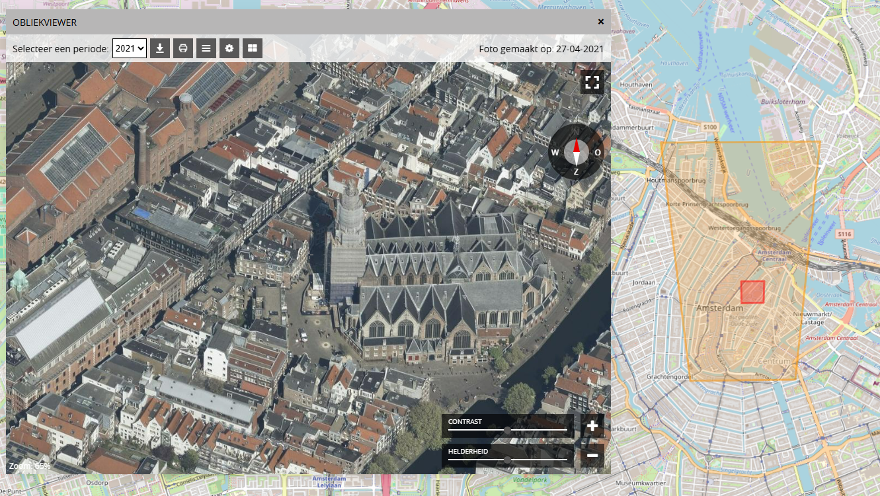Click the Centrum label on map
This screenshot has width=880, height=496.
click(x=774, y=362)
